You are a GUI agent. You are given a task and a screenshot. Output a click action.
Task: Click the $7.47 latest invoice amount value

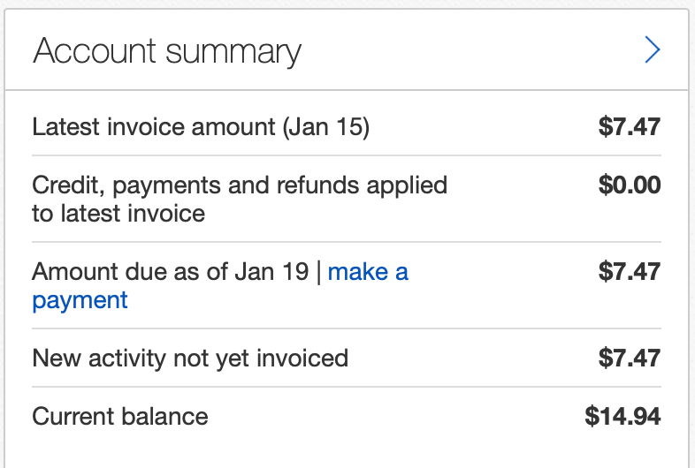point(629,127)
